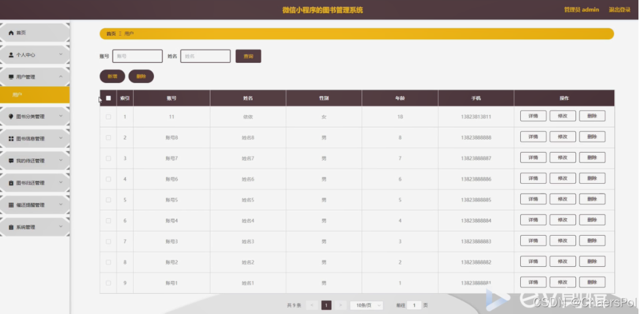Click 修改 for 账号1
Screen dimensions: 639x314
[x=562, y=282]
